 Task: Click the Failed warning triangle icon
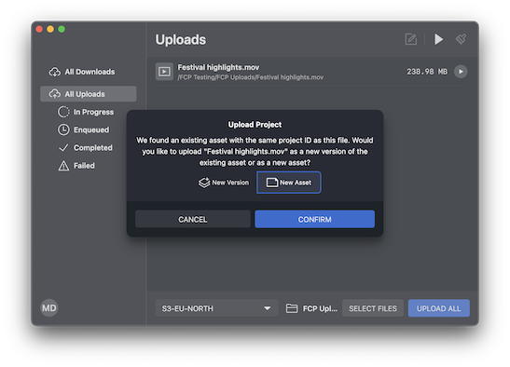63,166
